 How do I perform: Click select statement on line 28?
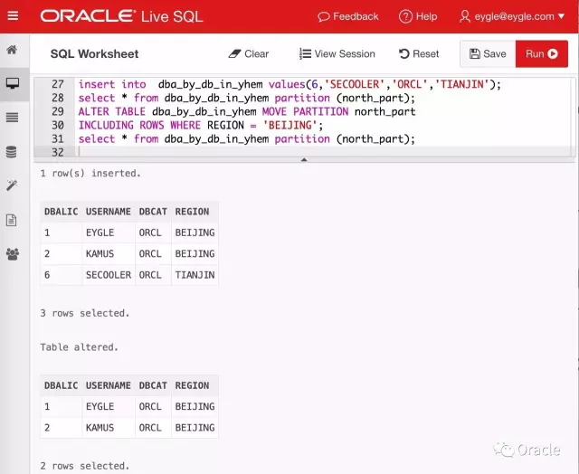click(x=247, y=98)
